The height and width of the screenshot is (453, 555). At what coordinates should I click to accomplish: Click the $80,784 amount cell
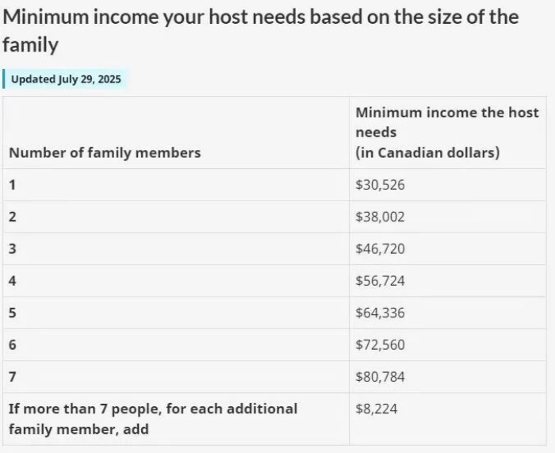click(380, 377)
